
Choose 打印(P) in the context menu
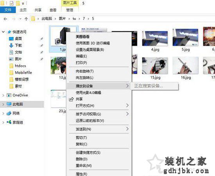pos(81,63)
